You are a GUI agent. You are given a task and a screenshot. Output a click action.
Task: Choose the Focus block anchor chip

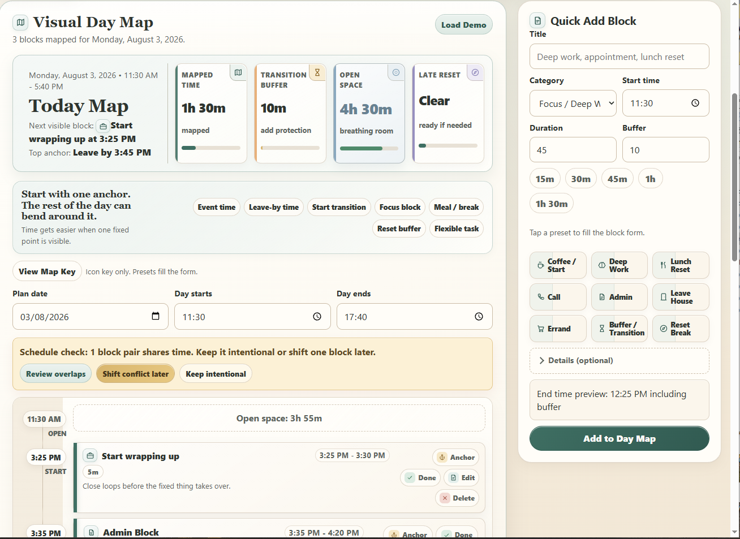point(400,207)
